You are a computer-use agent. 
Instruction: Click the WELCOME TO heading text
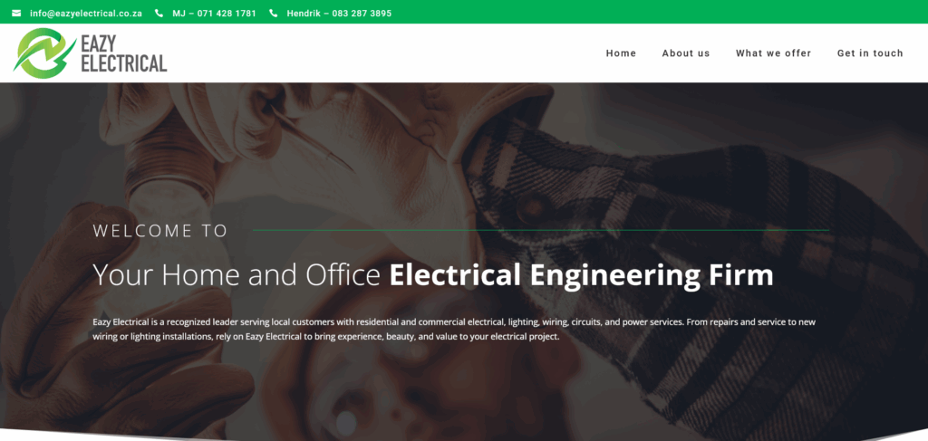click(160, 231)
